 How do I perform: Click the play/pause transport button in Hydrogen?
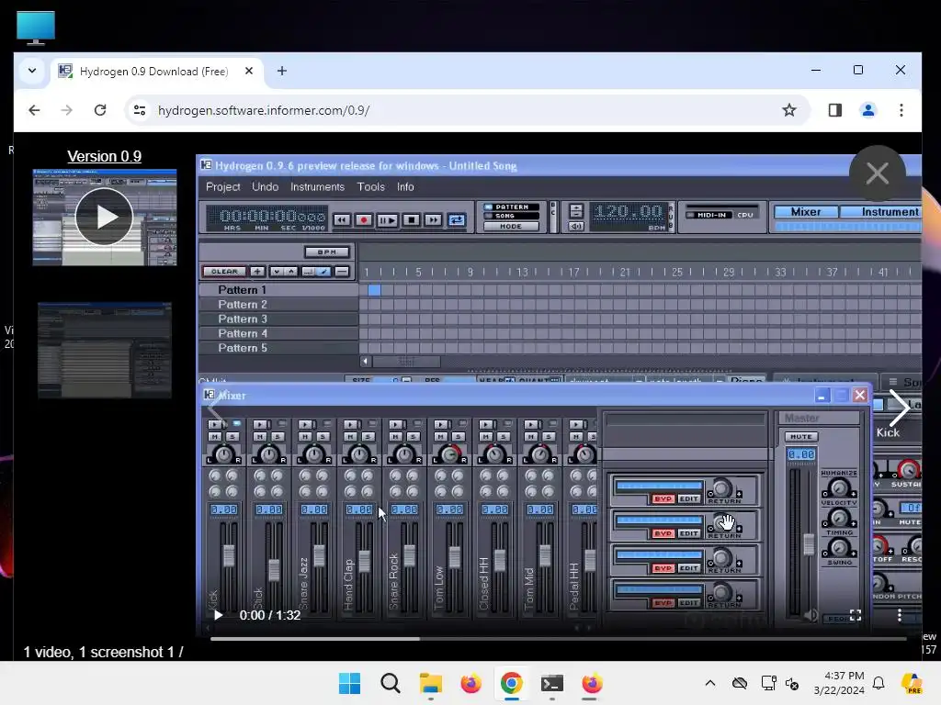[x=387, y=220]
